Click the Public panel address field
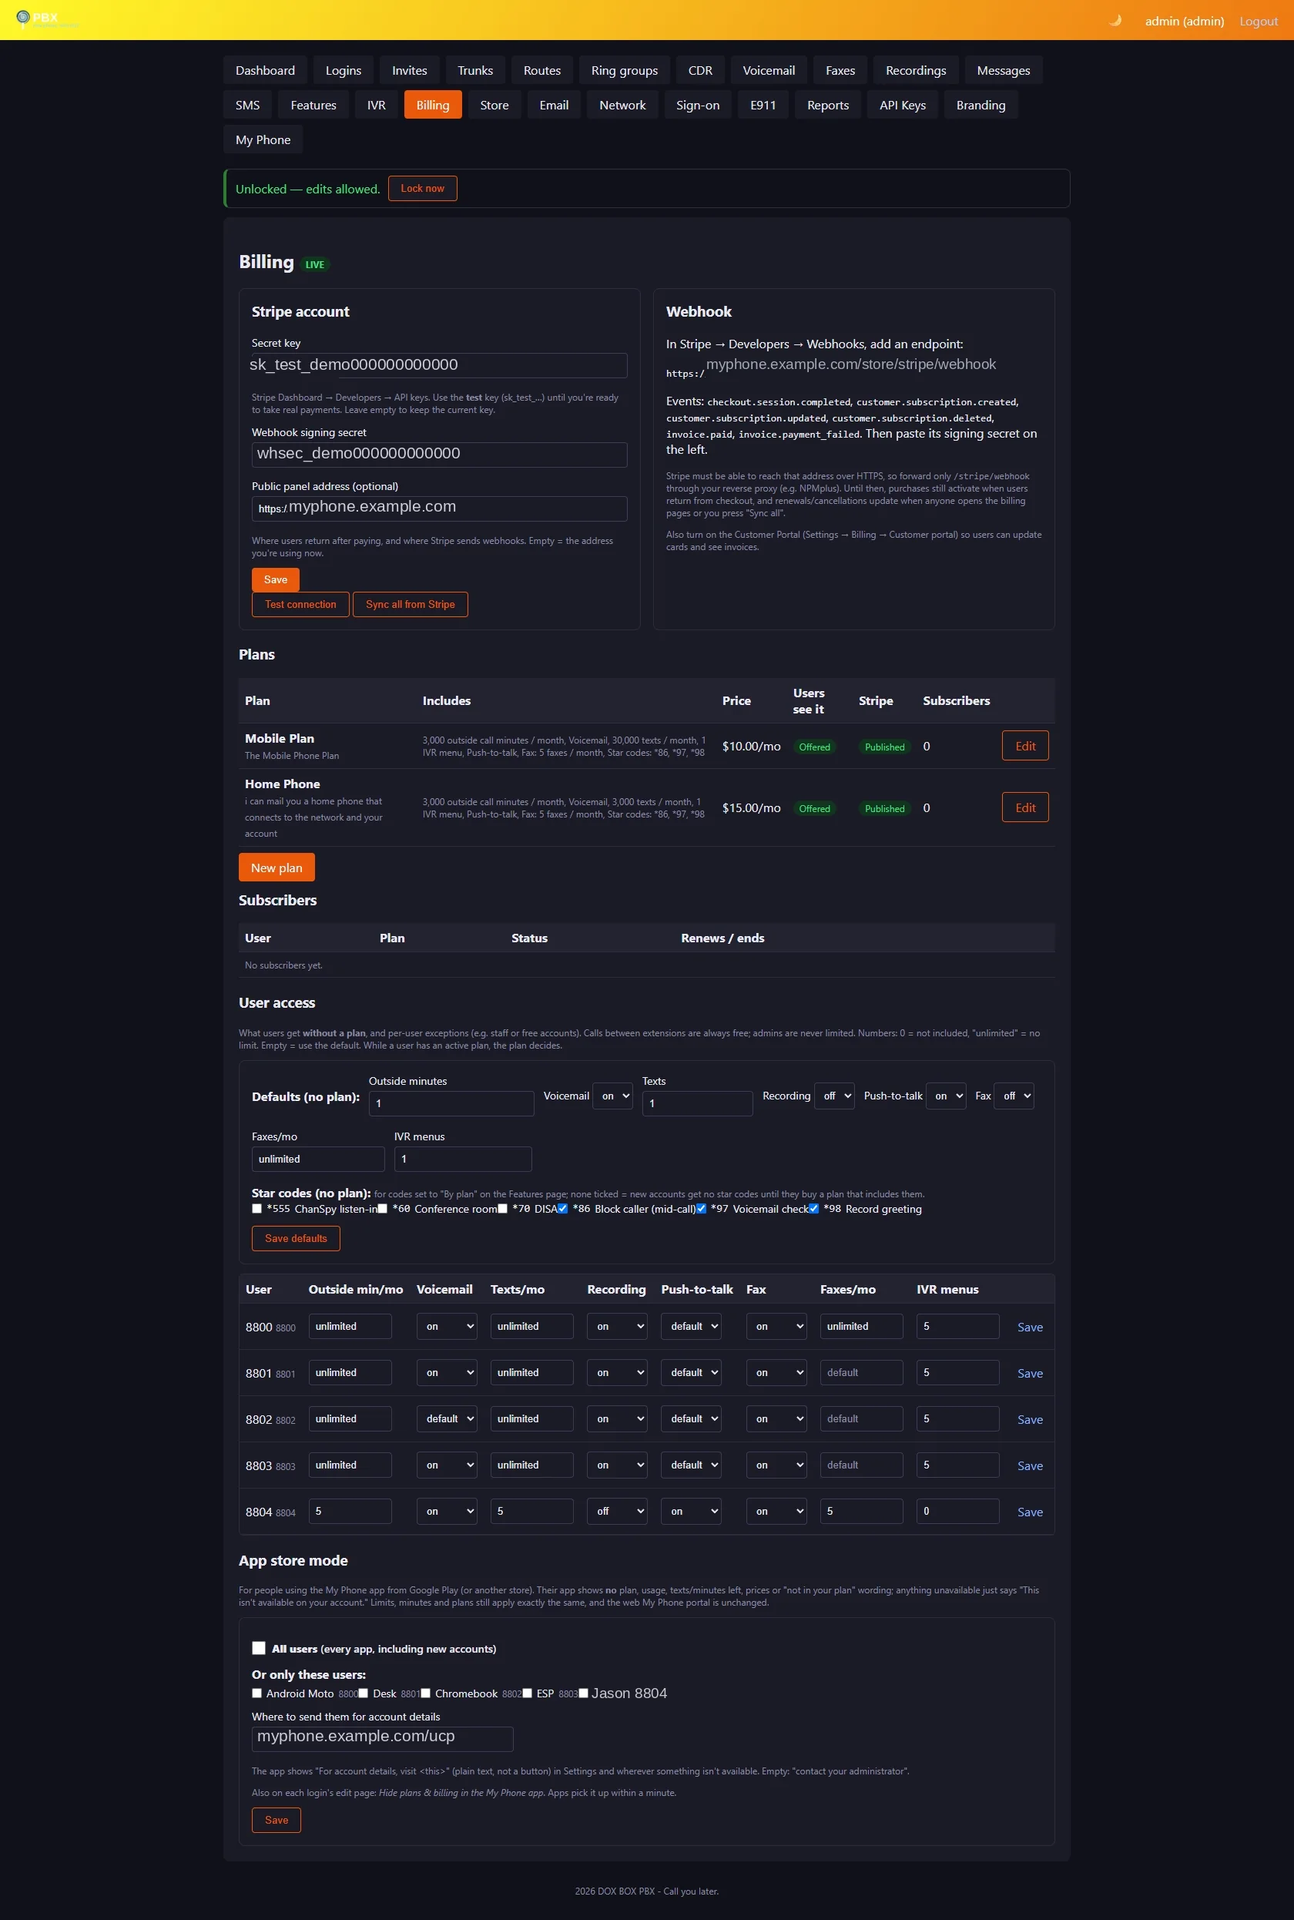 [439, 508]
